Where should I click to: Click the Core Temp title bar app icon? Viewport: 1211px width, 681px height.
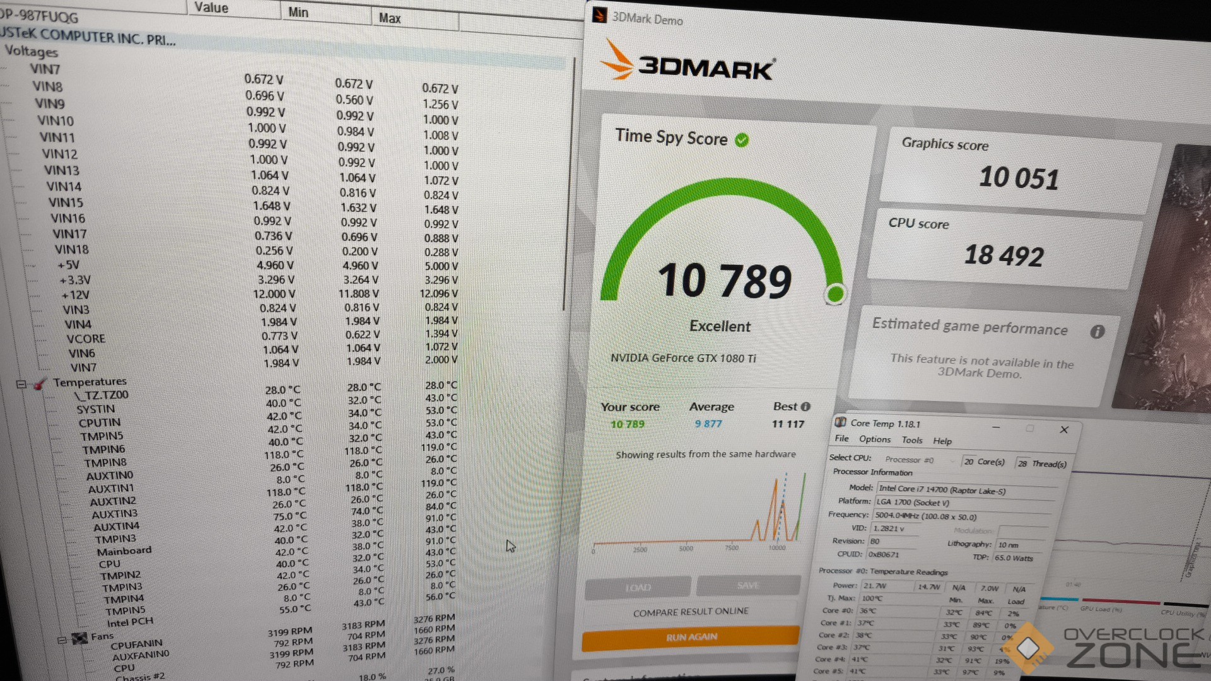pyautogui.click(x=841, y=422)
